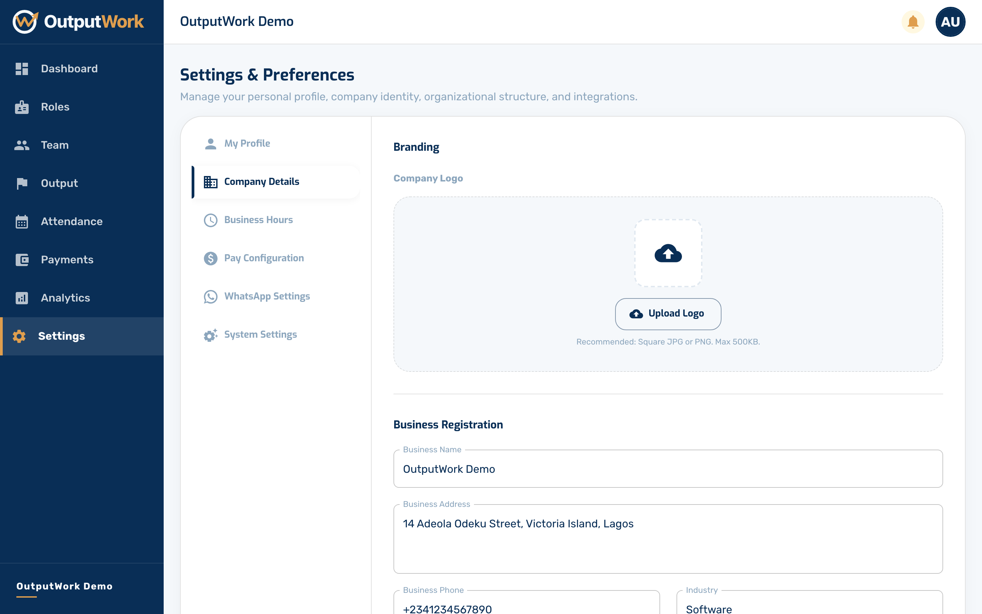Image resolution: width=982 pixels, height=614 pixels.
Task: Open the Roles page
Action: [x=82, y=107]
